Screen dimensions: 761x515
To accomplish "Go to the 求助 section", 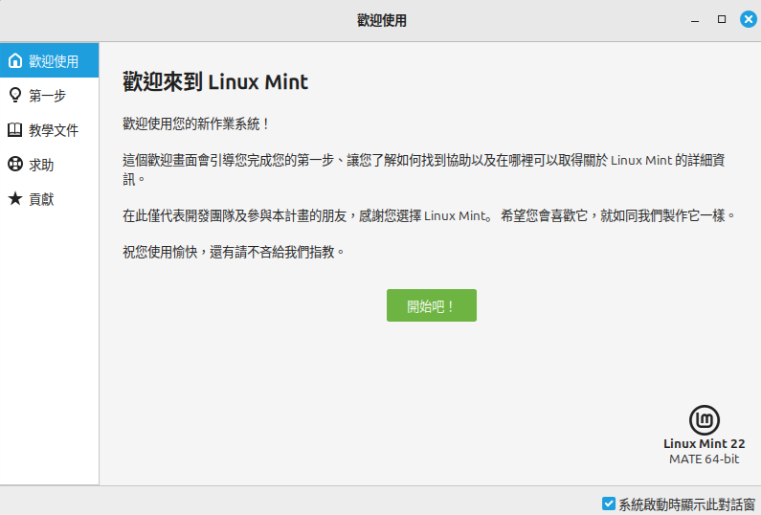I will 41,165.
